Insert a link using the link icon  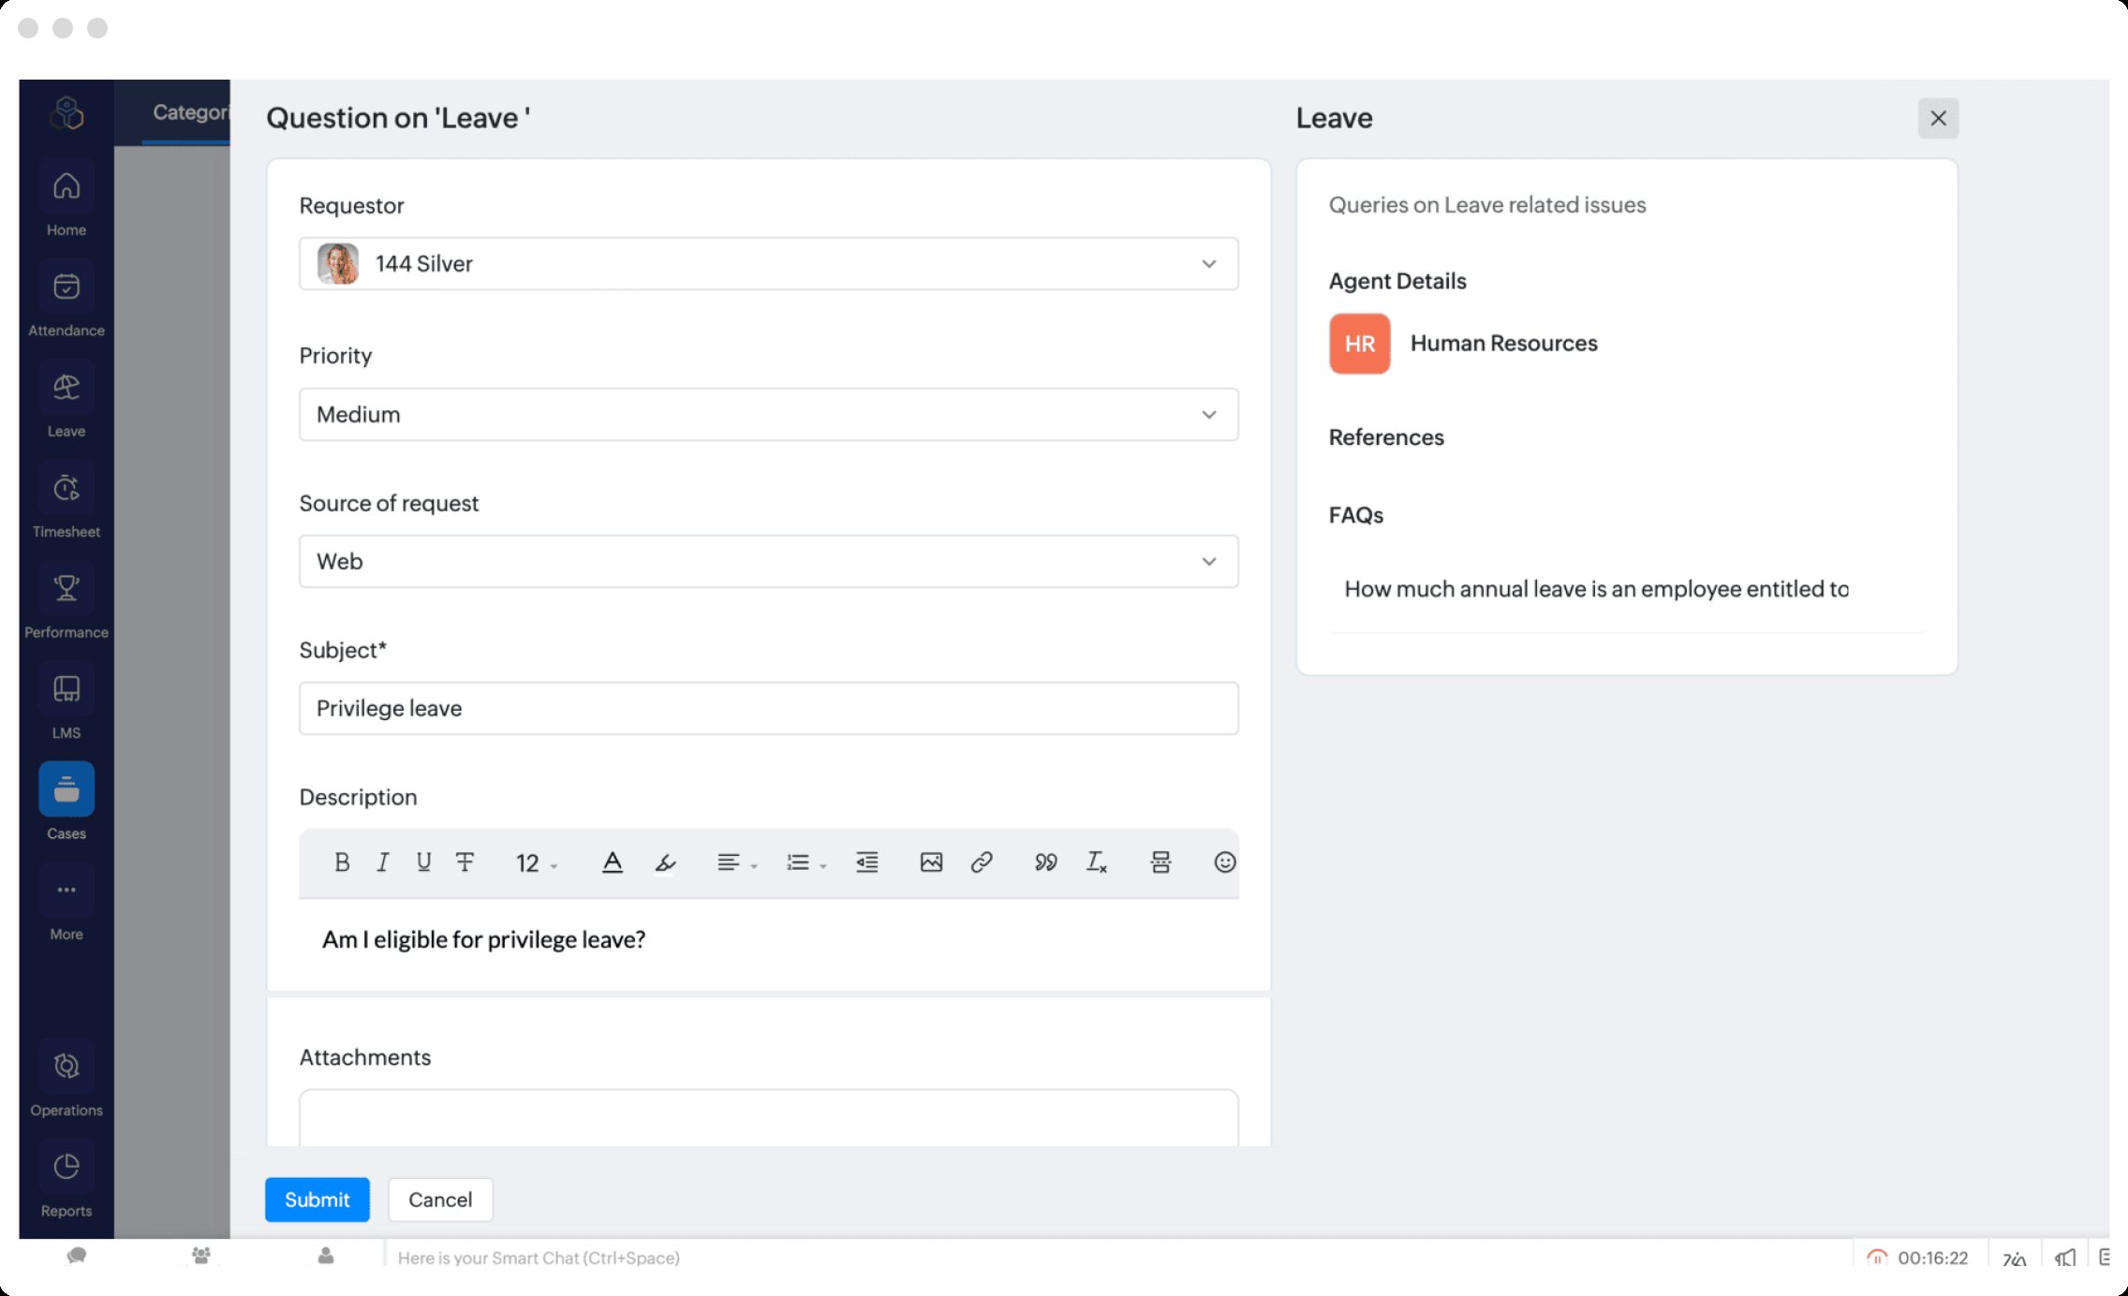click(981, 862)
